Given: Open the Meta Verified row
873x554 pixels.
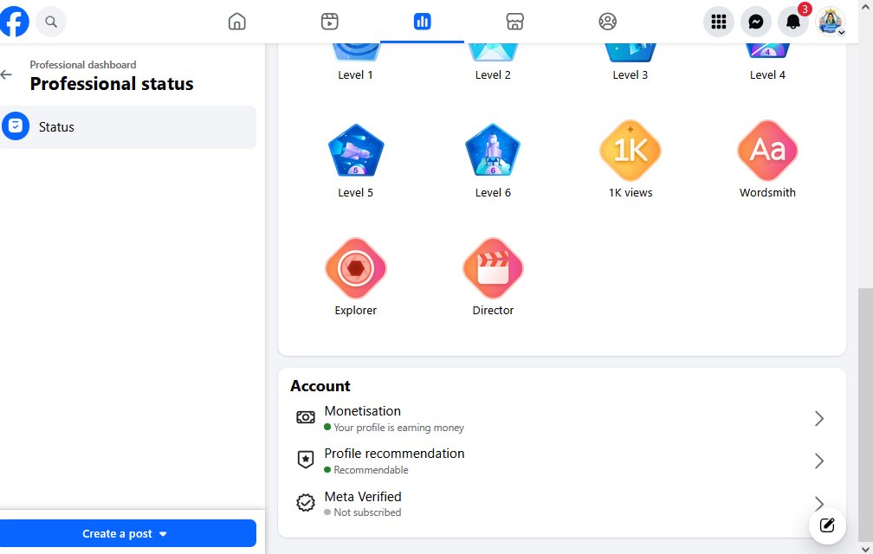Looking at the screenshot, I should (x=562, y=504).
